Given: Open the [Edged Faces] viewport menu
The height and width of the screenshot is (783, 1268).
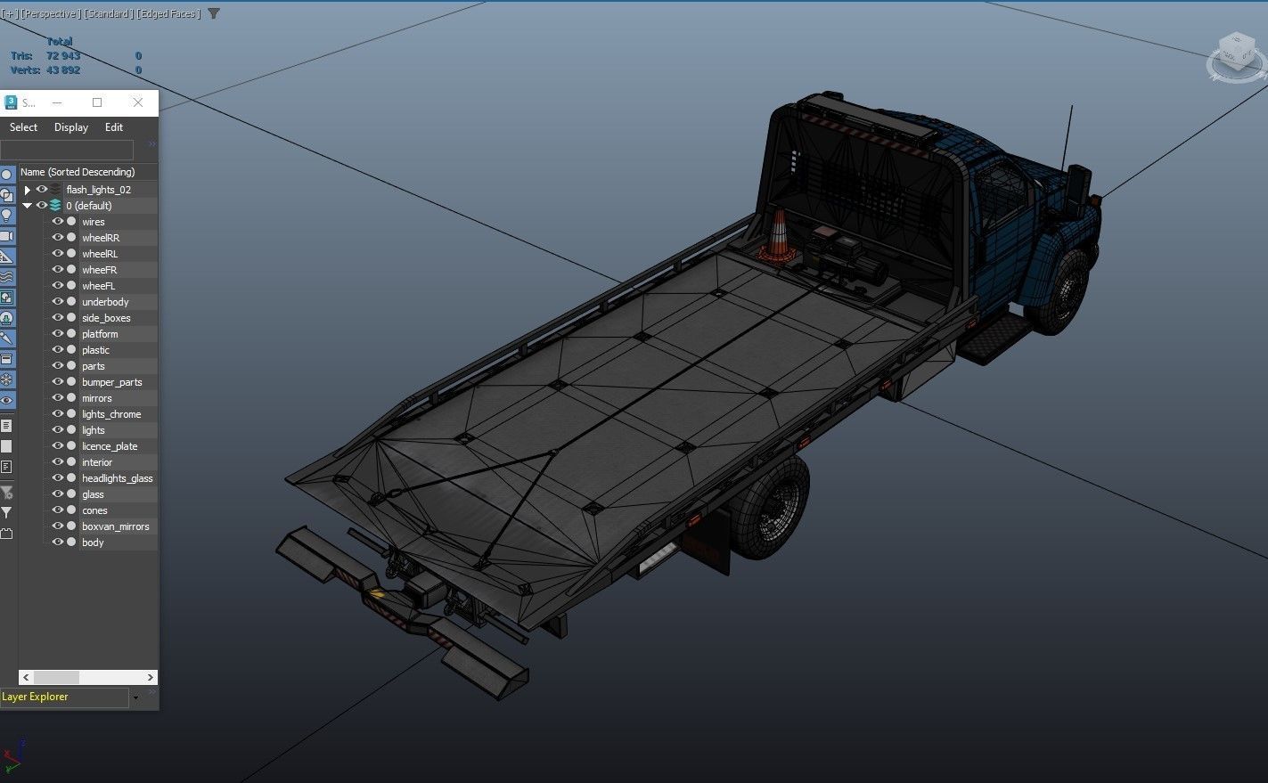Looking at the screenshot, I should [x=168, y=13].
